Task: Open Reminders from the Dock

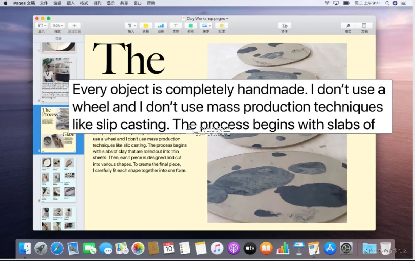Action: click(x=185, y=248)
